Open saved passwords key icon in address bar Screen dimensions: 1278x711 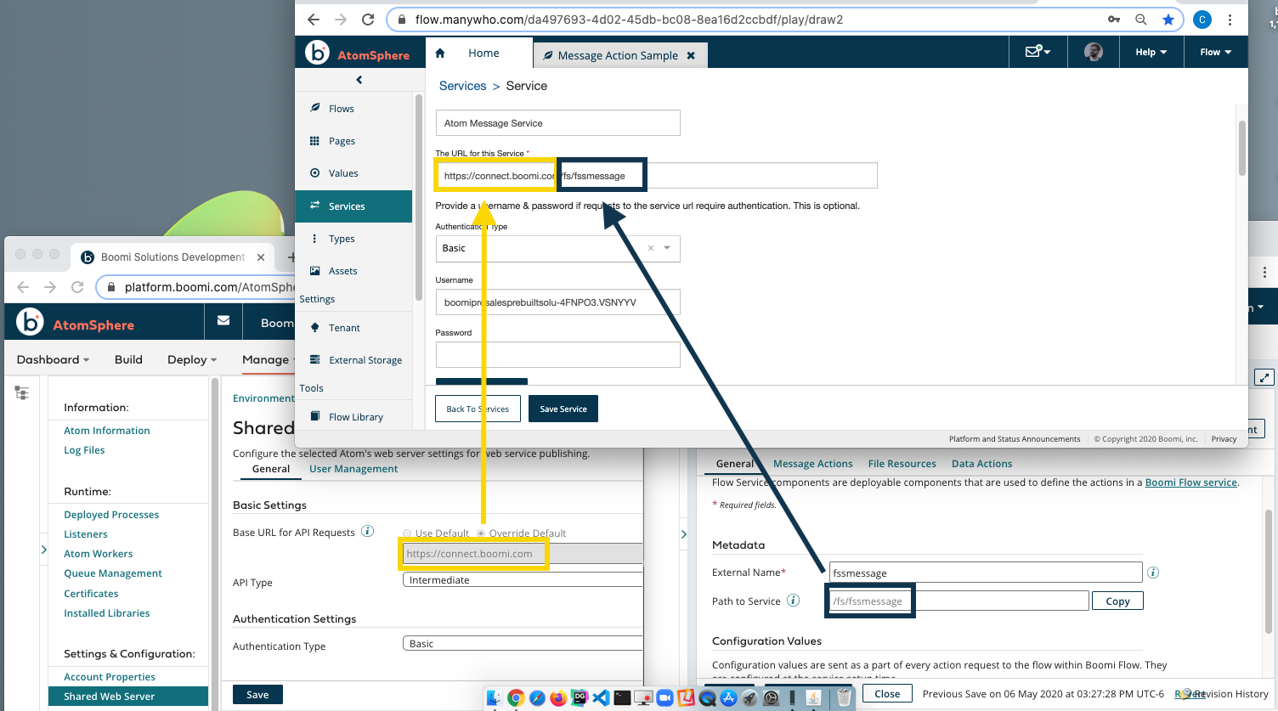(1114, 20)
